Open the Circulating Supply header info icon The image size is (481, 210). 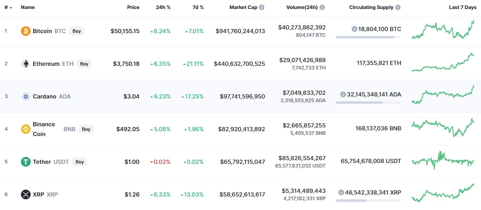coord(398,7)
